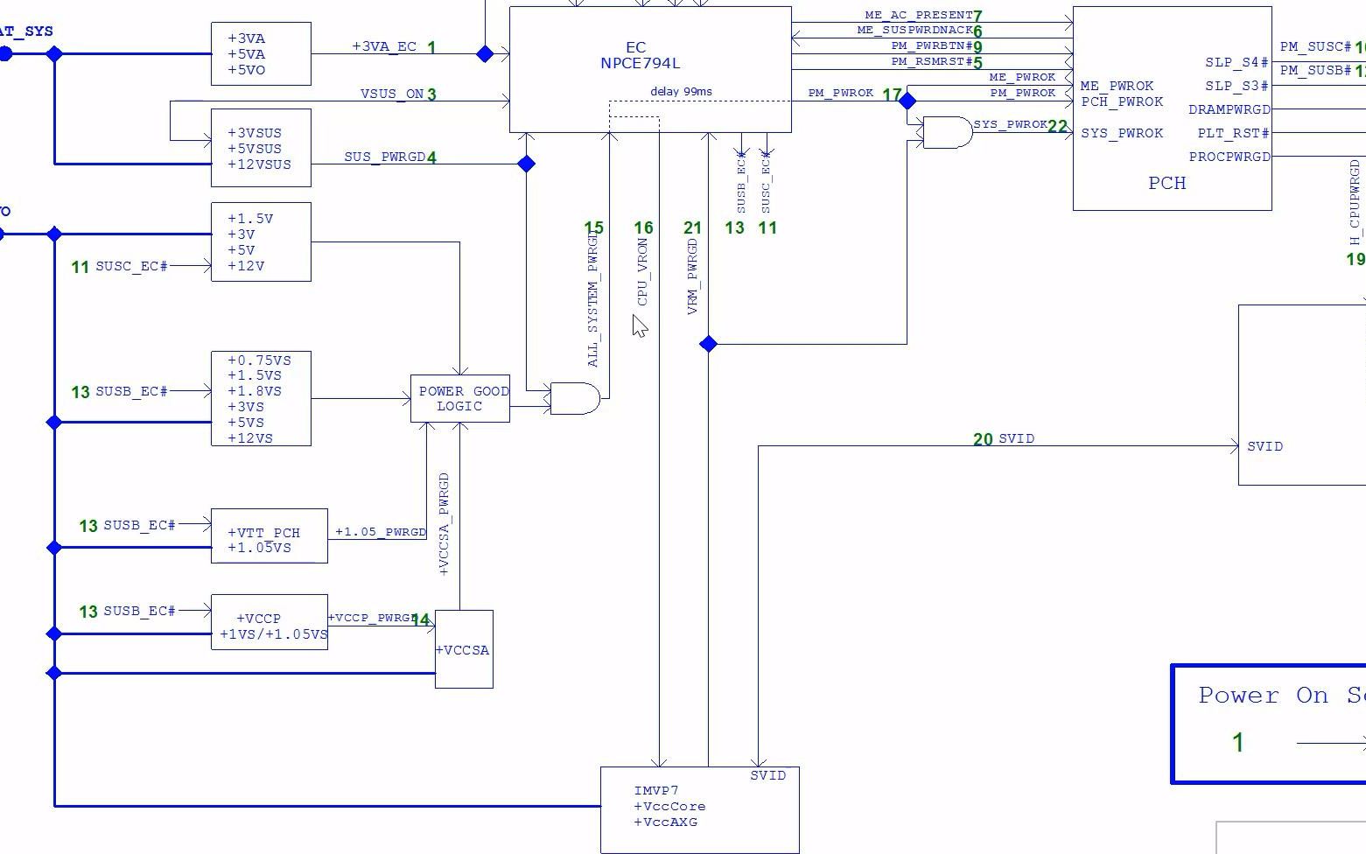Select the +1.8VS rail text
Image resolution: width=1366 pixels, height=854 pixels.
[255, 391]
